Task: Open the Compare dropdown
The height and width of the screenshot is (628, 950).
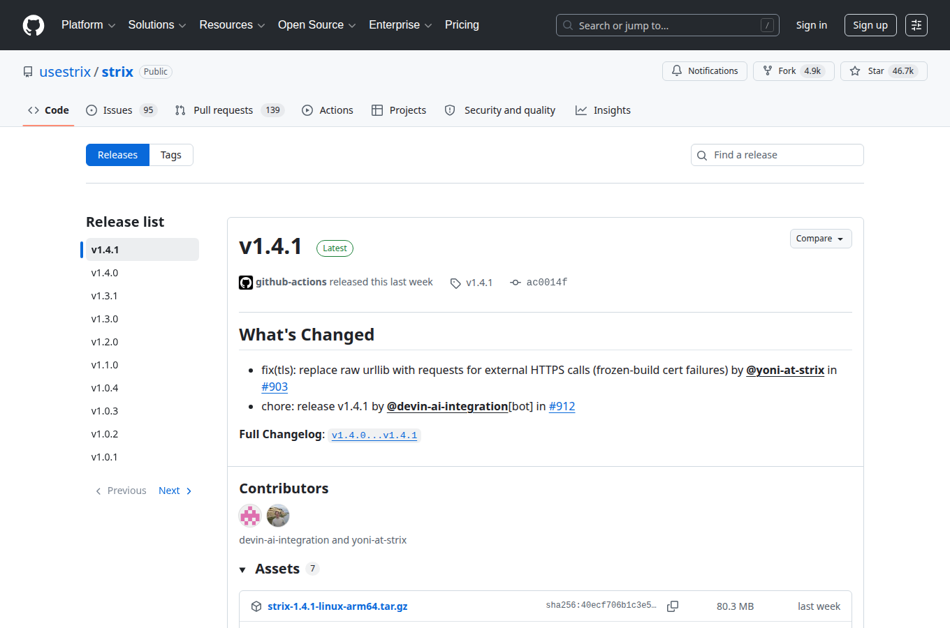Action: (x=821, y=239)
